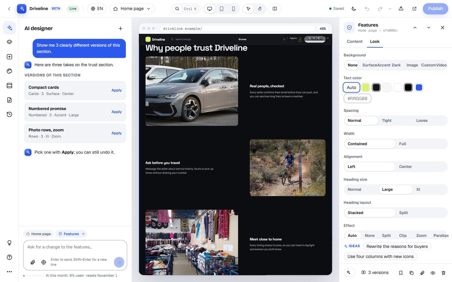452x282 pixels.
Task: Open the Home page dropdown
Action: pos(132,9)
